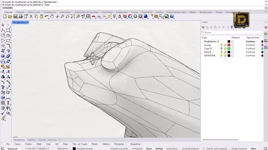Click the check mark icon in left sidebar
This screenshot has width=268, height=150.
[x=3, y=113]
